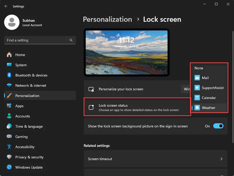Screen dimensions: 234x176
Task: Click the Related settings heading text
Action: pos(96,146)
